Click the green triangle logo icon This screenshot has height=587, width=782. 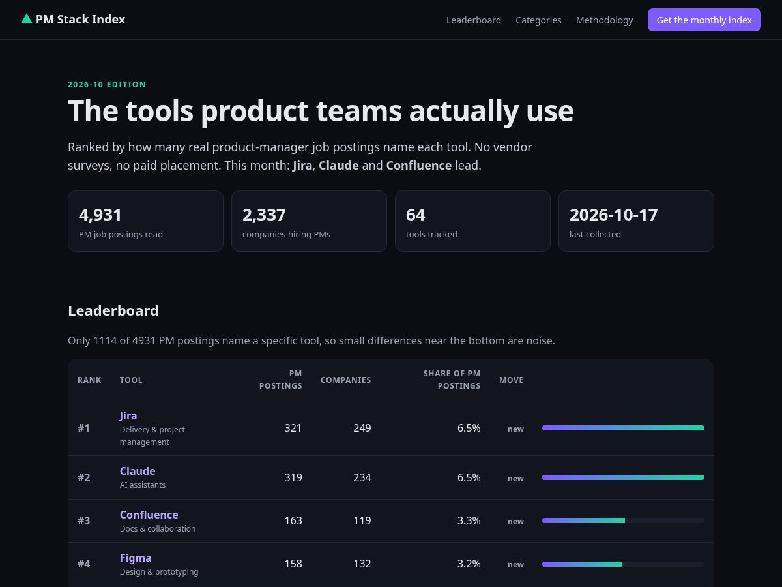pos(27,19)
